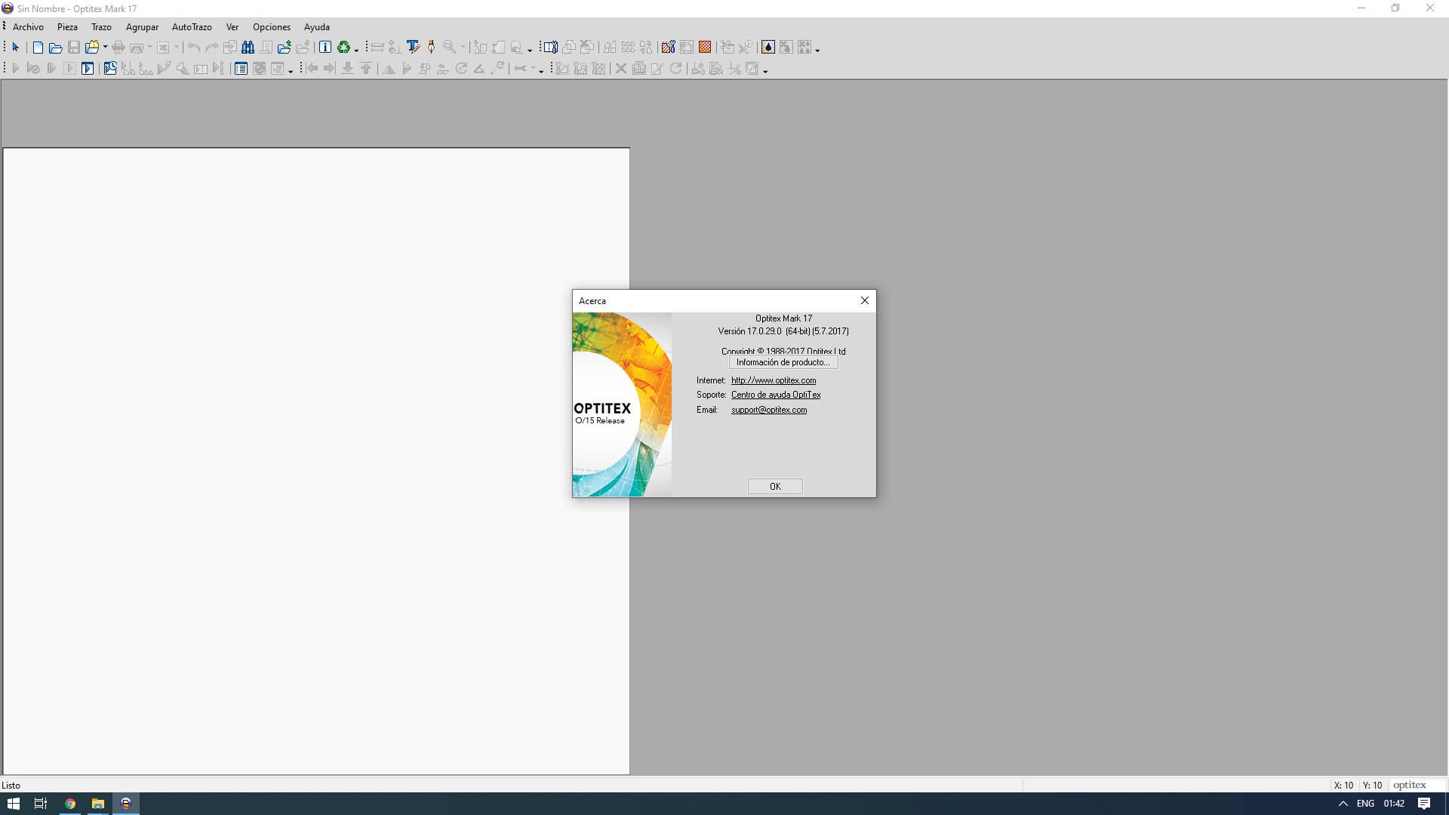Toggle the list view panel button

(241, 69)
